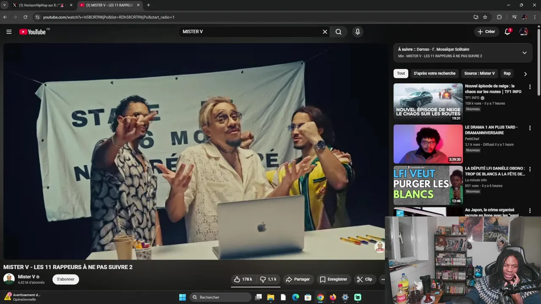541x304 pixels.
Task: Open the three-dot more actions under video
Action: (x=383, y=279)
